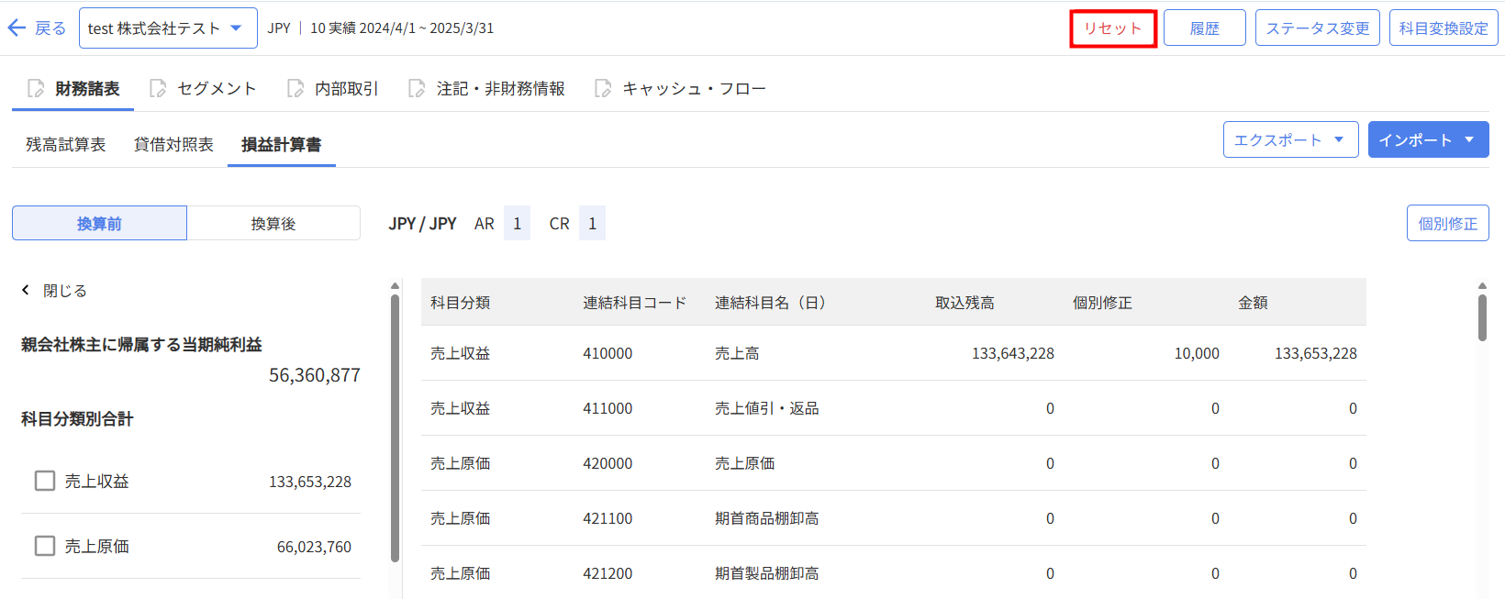1505x599 pixels.
Task: Expand the エクスポート dropdown
Action: (1290, 140)
